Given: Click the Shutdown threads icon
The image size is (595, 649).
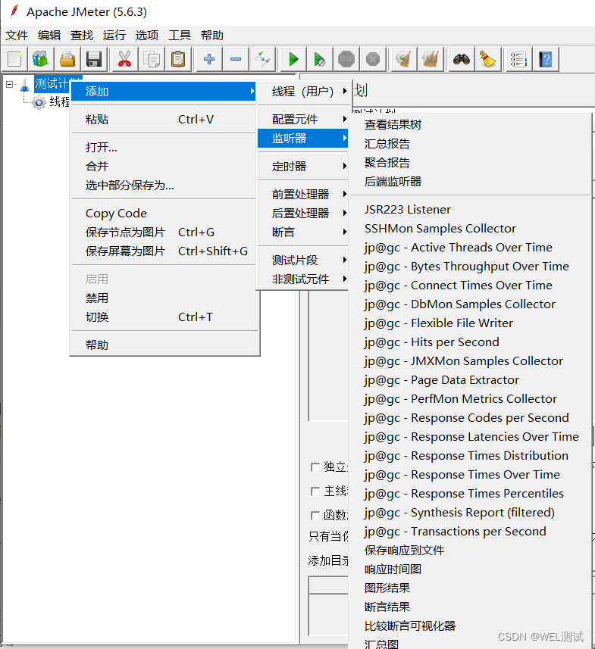Looking at the screenshot, I should pos(373,59).
